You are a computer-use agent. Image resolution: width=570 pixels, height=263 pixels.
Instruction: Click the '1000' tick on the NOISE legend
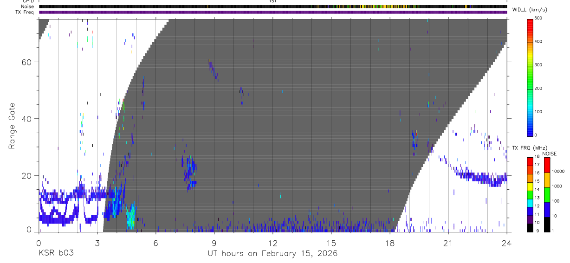(x=557, y=186)
